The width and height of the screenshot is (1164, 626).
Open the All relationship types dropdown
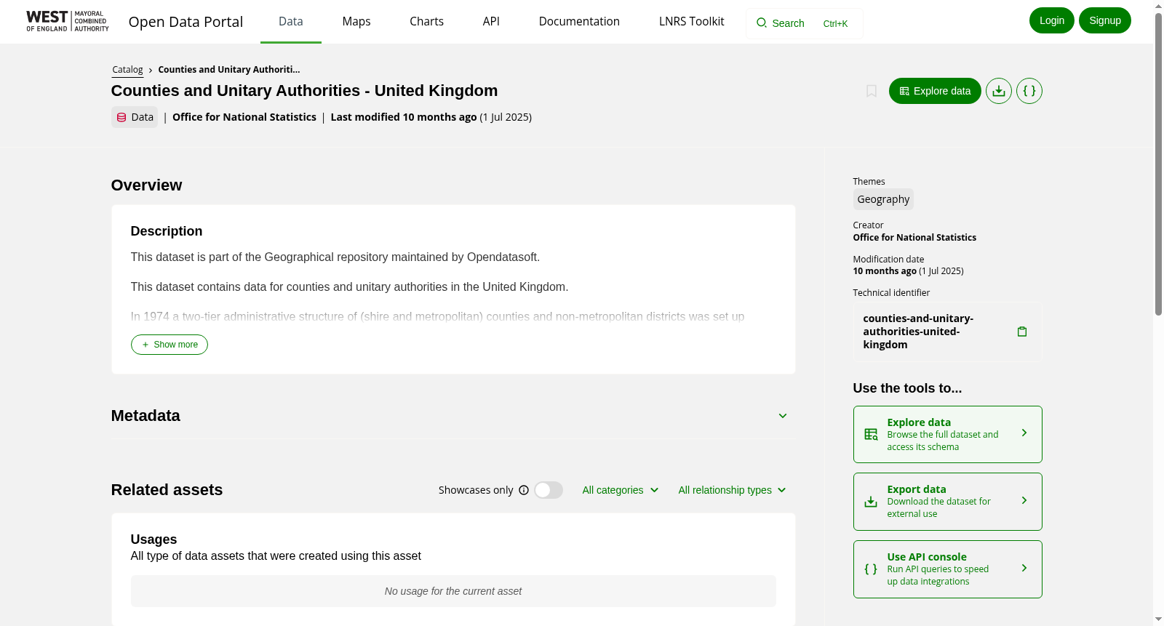tap(732, 490)
